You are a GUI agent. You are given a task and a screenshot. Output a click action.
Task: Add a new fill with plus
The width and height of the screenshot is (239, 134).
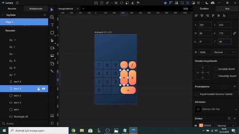pyautogui.click(x=235, y=118)
